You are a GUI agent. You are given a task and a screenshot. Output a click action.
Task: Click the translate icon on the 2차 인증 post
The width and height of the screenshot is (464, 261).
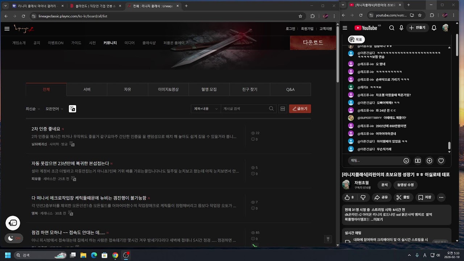(72, 144)
